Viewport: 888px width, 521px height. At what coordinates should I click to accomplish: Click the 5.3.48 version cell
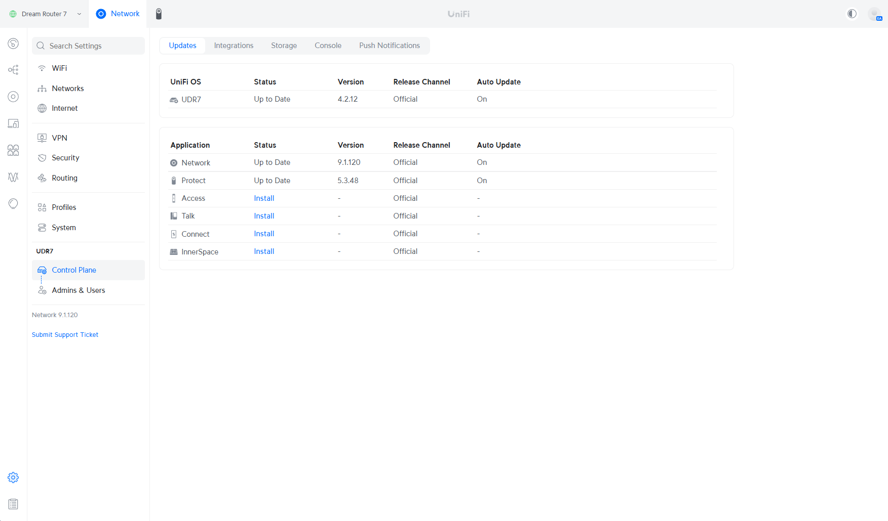click(348, 181)
